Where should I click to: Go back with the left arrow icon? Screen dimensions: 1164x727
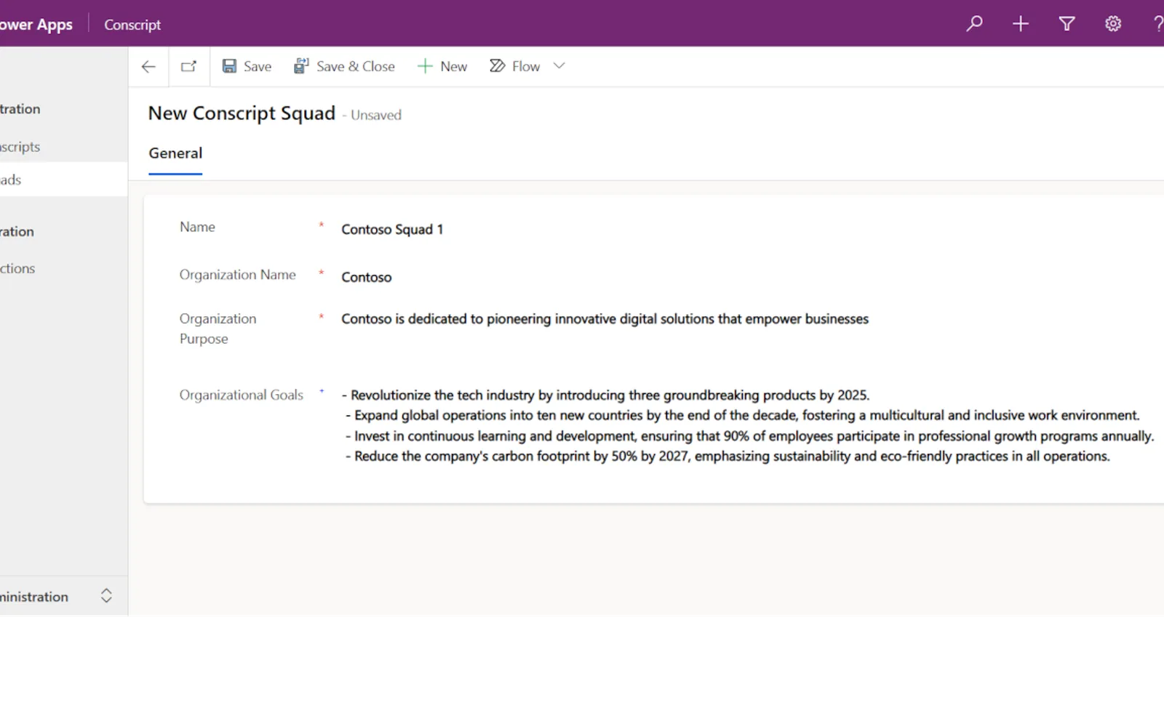(148, 67)
